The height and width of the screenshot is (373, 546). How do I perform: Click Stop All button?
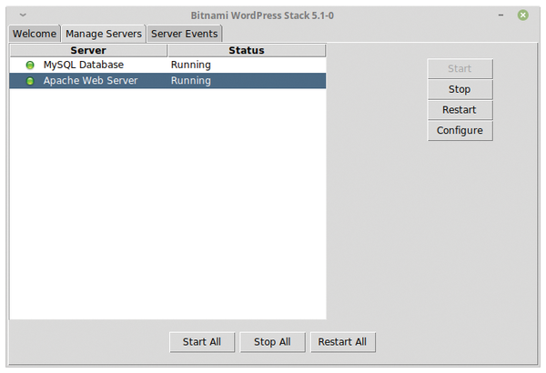[x=272, y=342]
